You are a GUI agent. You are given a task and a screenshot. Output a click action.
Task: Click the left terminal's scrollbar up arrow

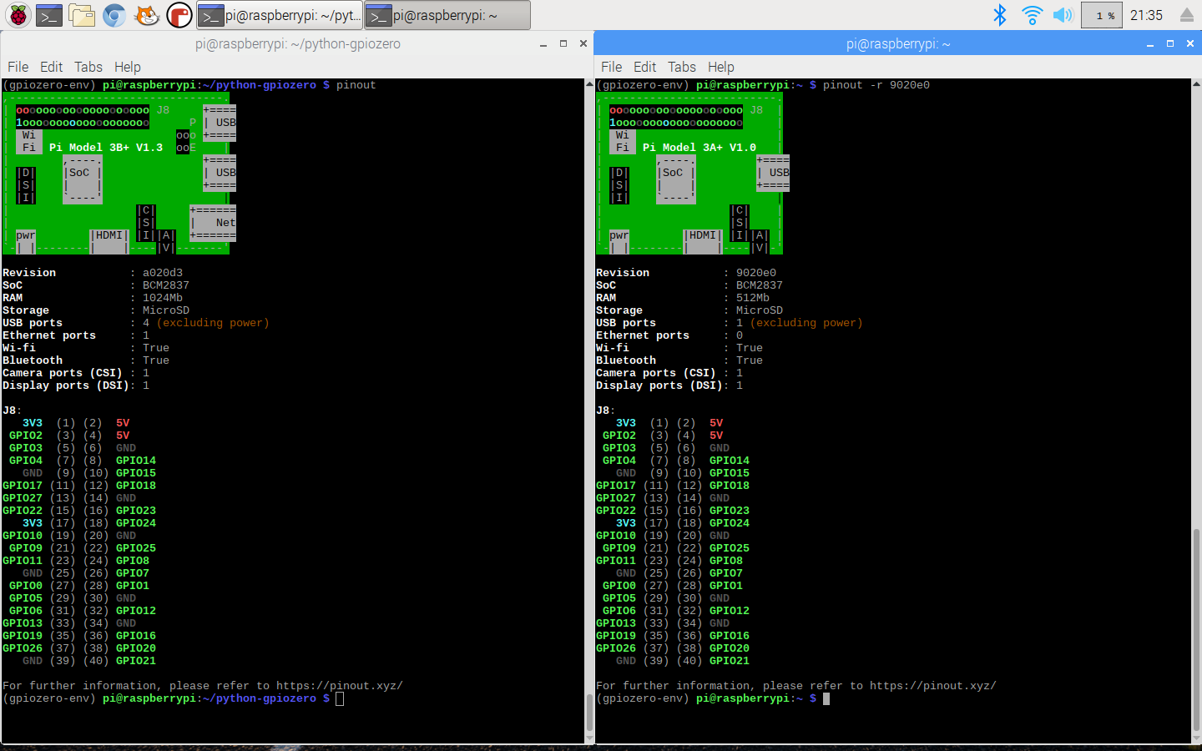point(589,84)
